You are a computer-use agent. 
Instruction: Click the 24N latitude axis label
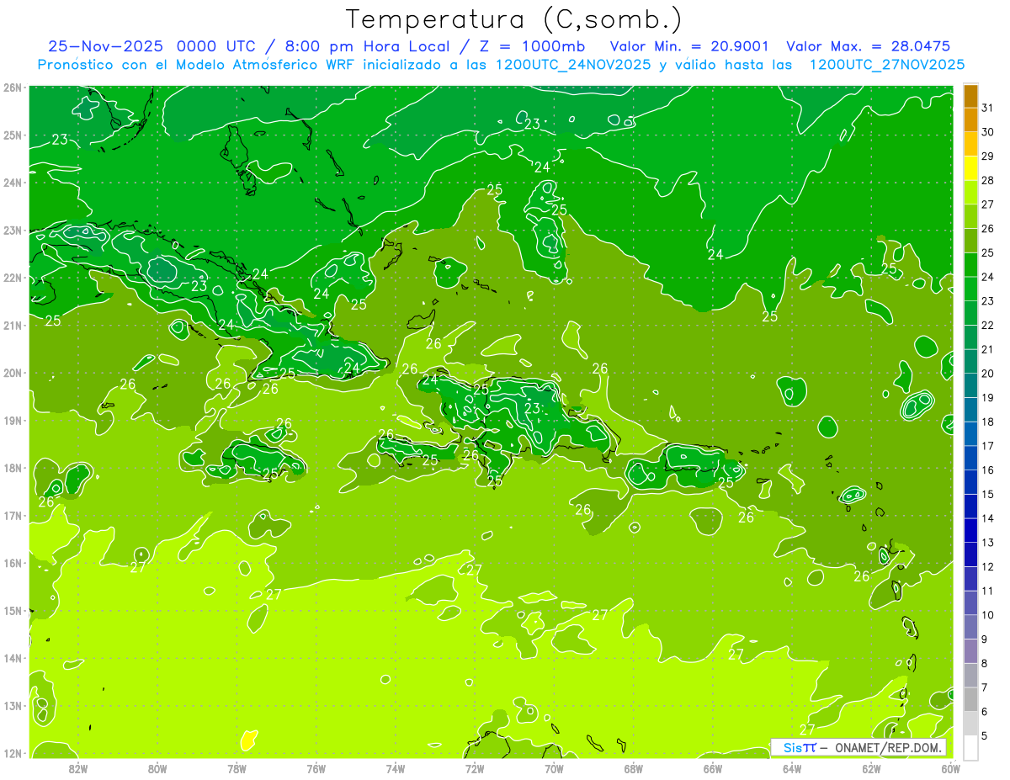click(12, 183)
